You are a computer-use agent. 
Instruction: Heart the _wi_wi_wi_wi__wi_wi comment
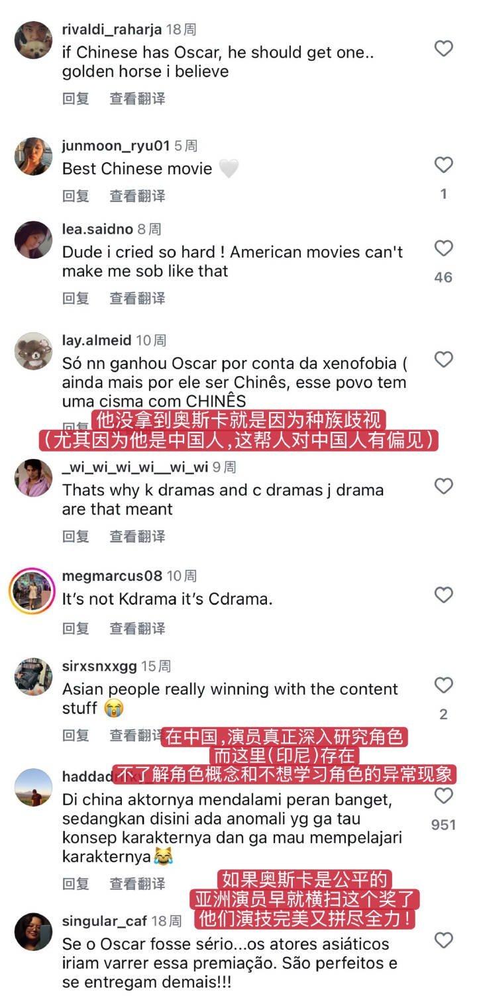click(443, 487)
